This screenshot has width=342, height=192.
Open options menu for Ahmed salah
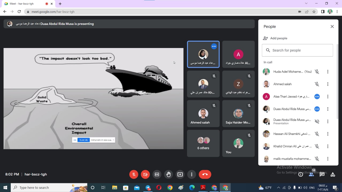pos(328,84)
